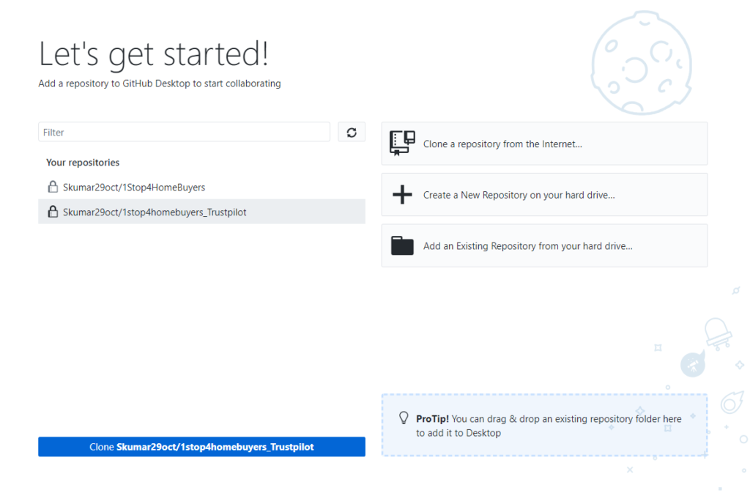Screen dimensions: 750x493
Task: Focus the Filter repositories input field
Action: pos(184,132)
